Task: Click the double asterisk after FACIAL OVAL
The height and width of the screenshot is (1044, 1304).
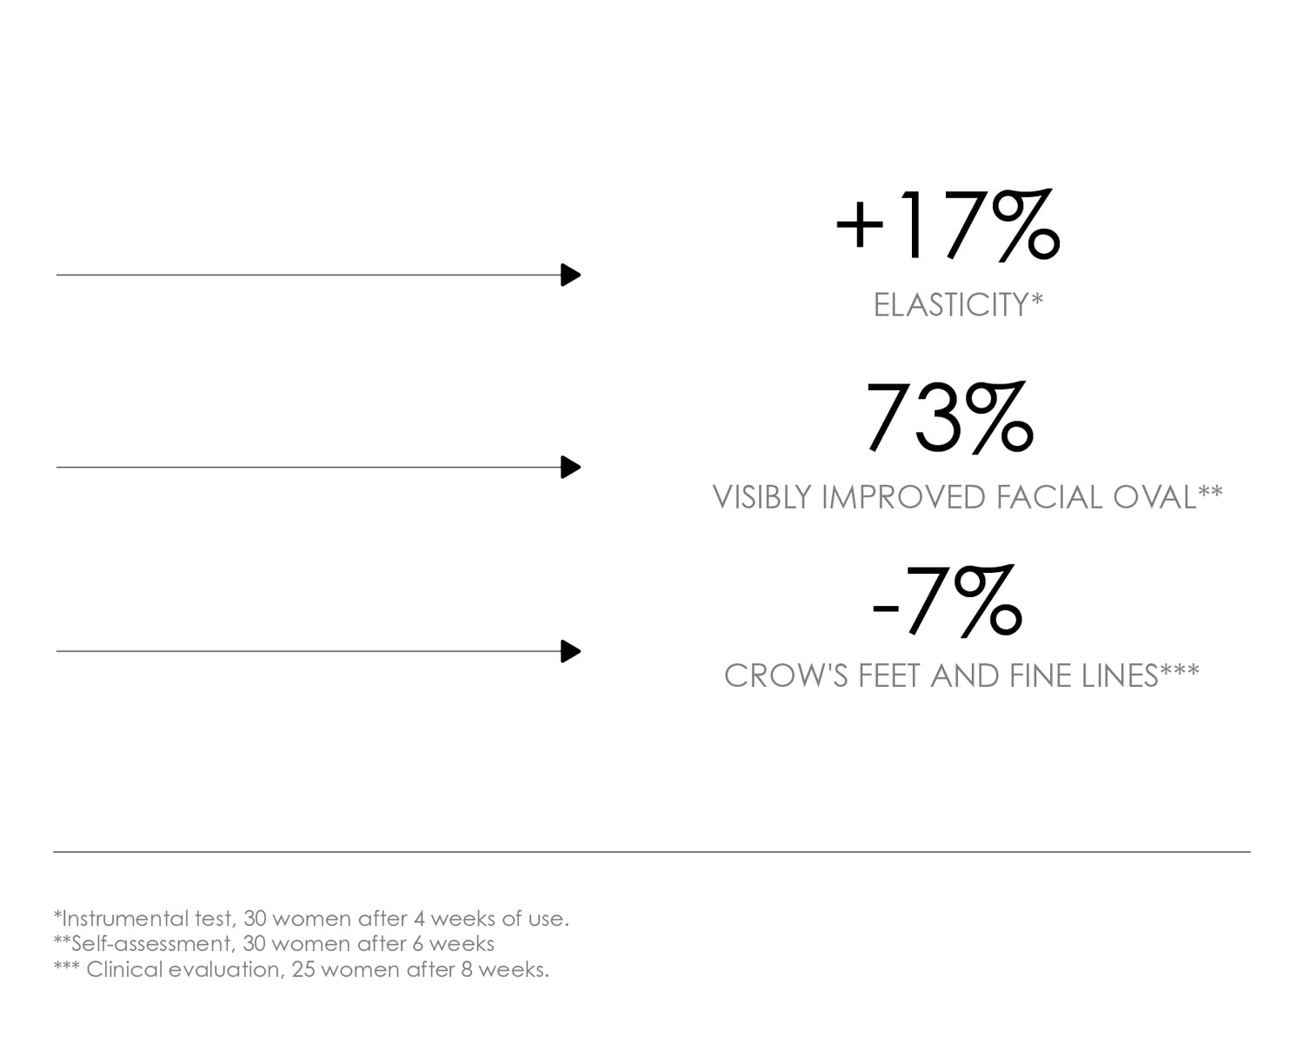Action: pos(1210,493)
